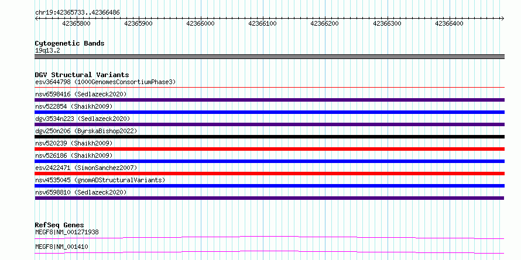Click the red bar for nsv520239
The width and height of the screenshot is (521, 260).
[x=270, y=149]
